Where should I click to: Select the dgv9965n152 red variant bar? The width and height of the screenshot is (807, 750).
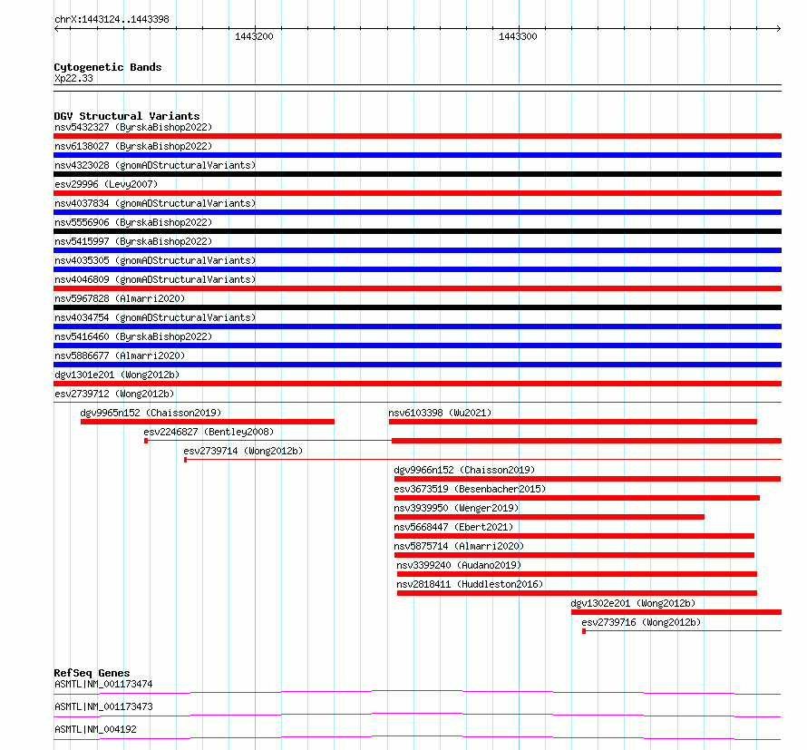tap(208, 422)
